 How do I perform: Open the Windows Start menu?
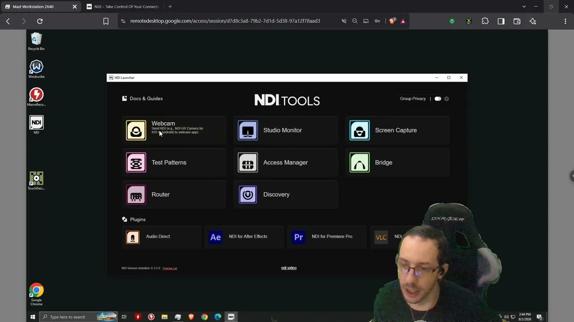click(x=33, y=317)
